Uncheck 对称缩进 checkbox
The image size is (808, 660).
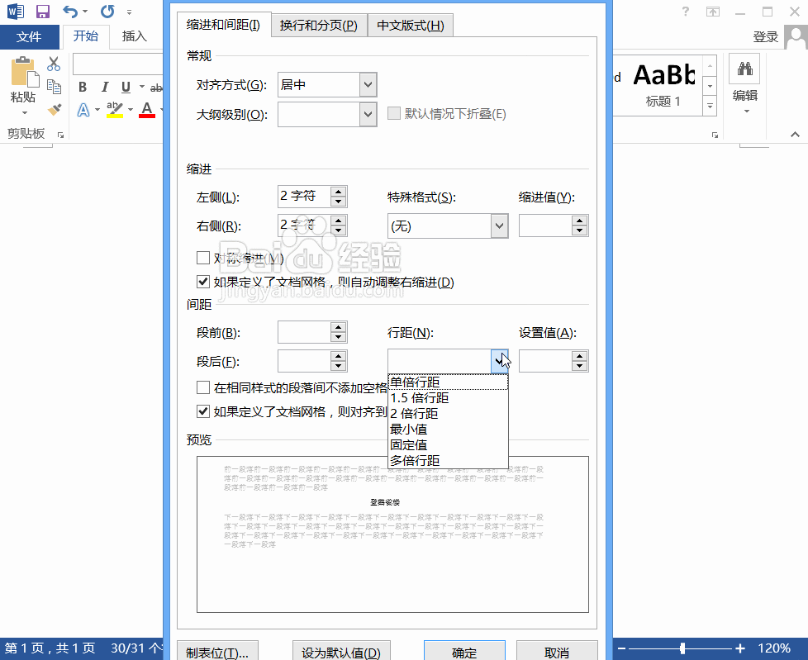pos(202,257)
